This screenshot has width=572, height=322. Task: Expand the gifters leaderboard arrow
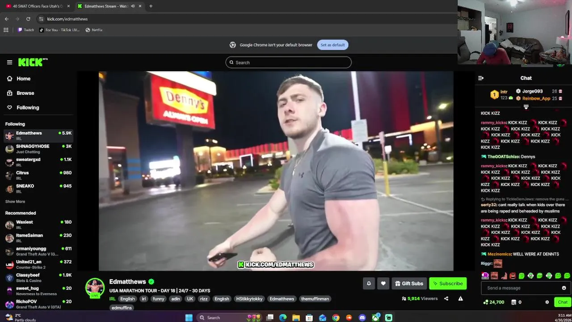point(526,107)
